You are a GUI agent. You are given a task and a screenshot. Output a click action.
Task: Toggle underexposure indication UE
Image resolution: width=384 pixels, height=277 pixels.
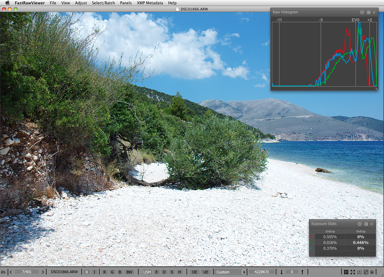(x=206, y=272)
